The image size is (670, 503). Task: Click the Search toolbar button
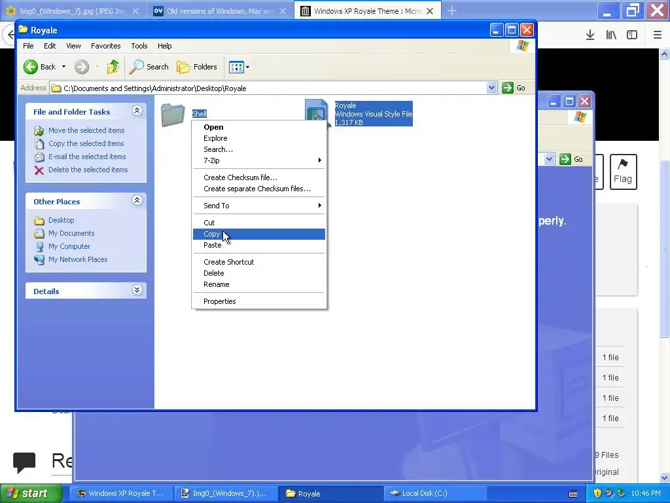tap(149, 67)
